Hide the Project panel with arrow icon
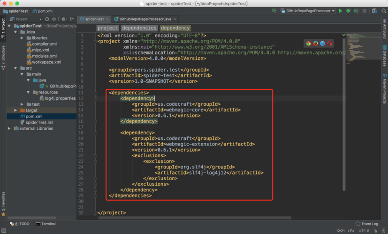 72,19
